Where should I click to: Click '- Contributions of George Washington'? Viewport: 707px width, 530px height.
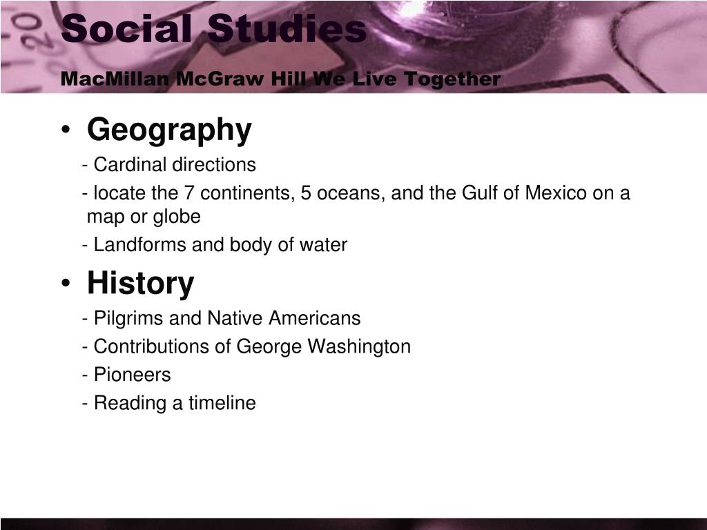tap(246, 346)
